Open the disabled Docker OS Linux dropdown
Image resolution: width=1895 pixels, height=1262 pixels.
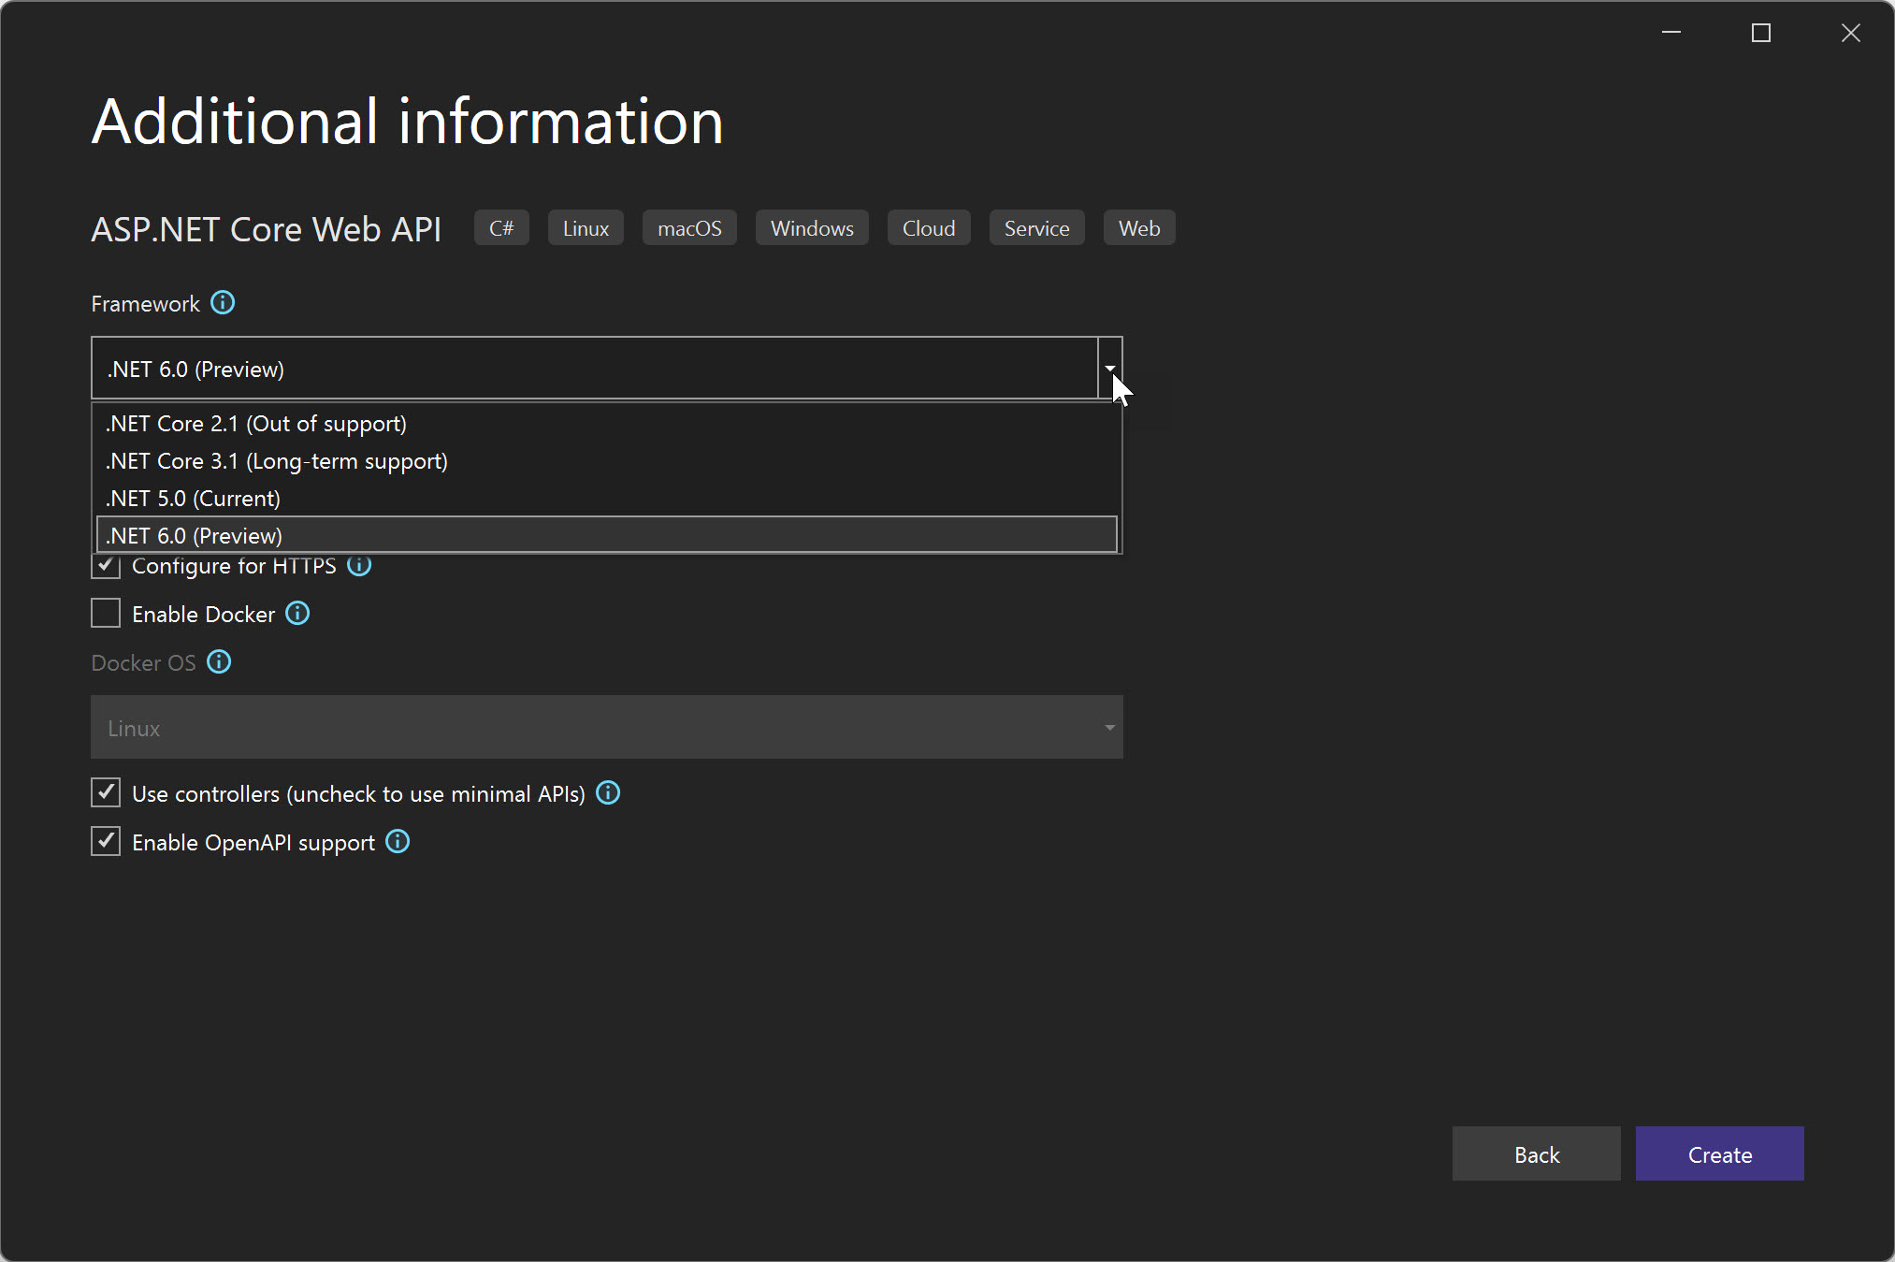pos(607,727)
